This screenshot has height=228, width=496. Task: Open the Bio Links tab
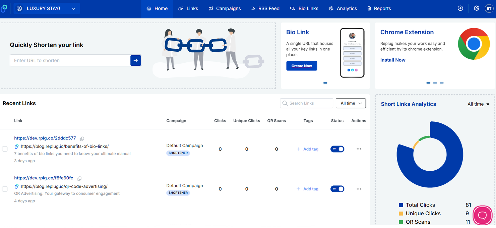pyautogui.click(x=304, y=8)
